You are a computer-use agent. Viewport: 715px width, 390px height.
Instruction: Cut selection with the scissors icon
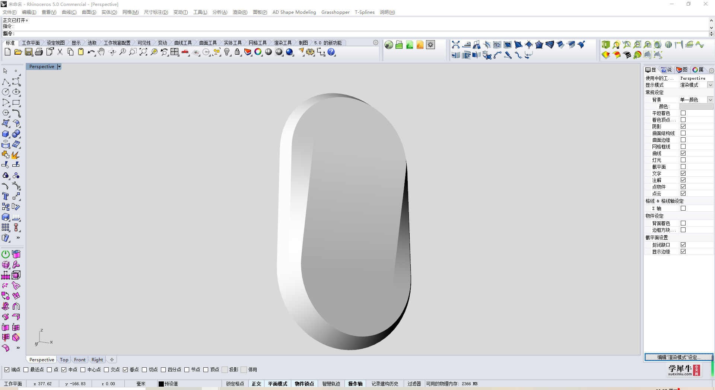pos(60,52)
